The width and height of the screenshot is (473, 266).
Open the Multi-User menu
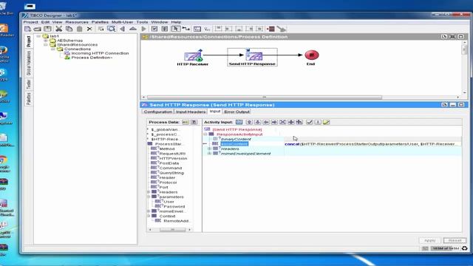[122, 22]
